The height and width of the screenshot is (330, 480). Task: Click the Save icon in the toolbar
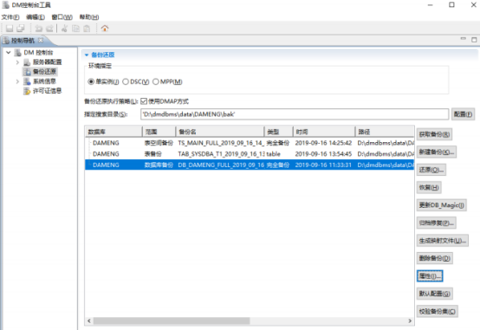10,29
